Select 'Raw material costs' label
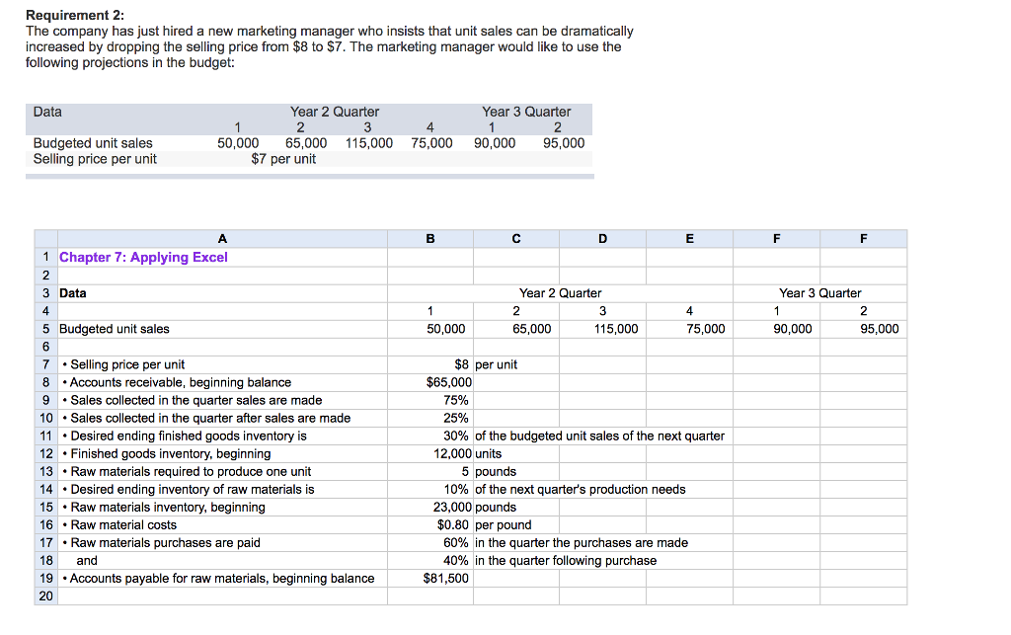The image size is (1011, 635). tap(222, 525)
